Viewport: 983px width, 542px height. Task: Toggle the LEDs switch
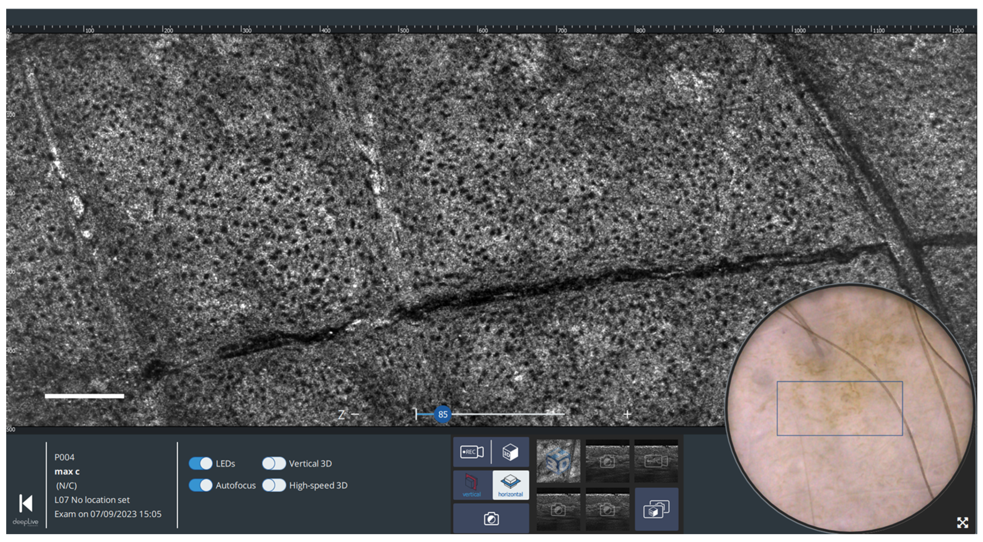pos(200,463)
